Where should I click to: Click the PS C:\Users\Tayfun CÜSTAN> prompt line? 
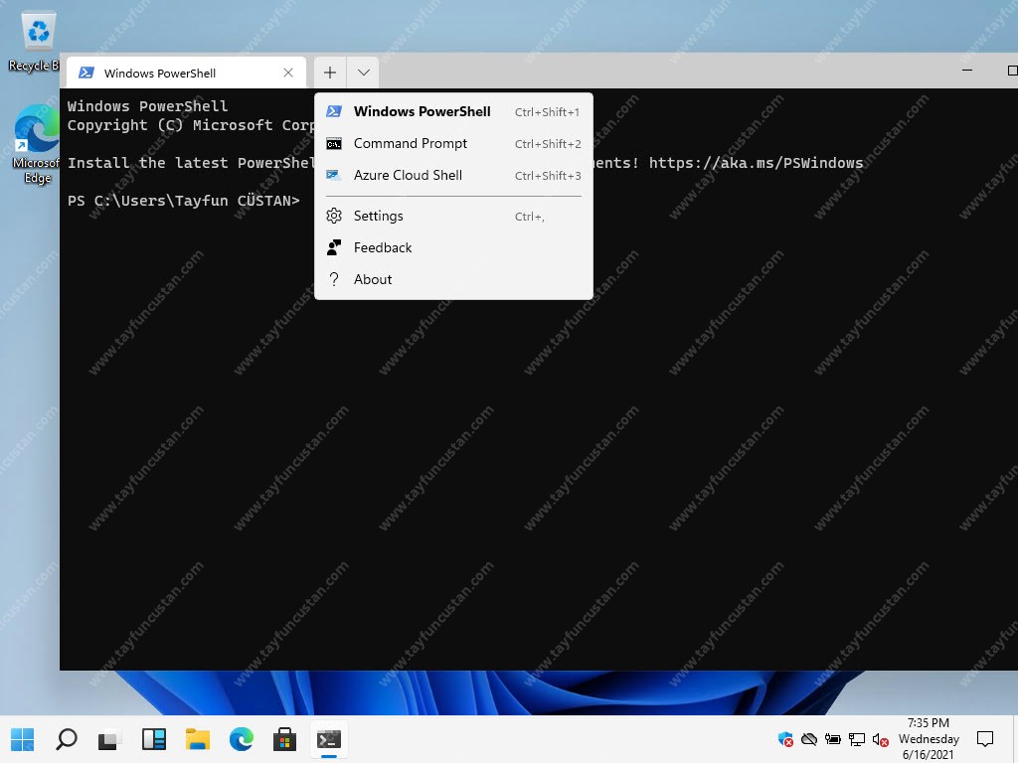[x=184, y=201]
